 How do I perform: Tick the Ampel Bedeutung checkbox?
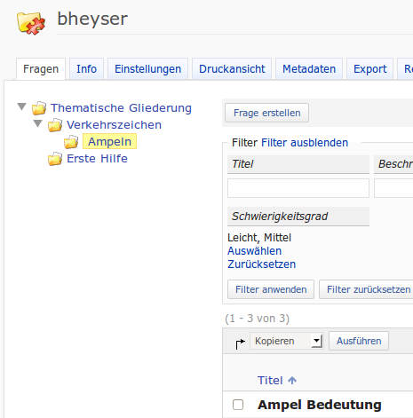click(x=238, y=405)
